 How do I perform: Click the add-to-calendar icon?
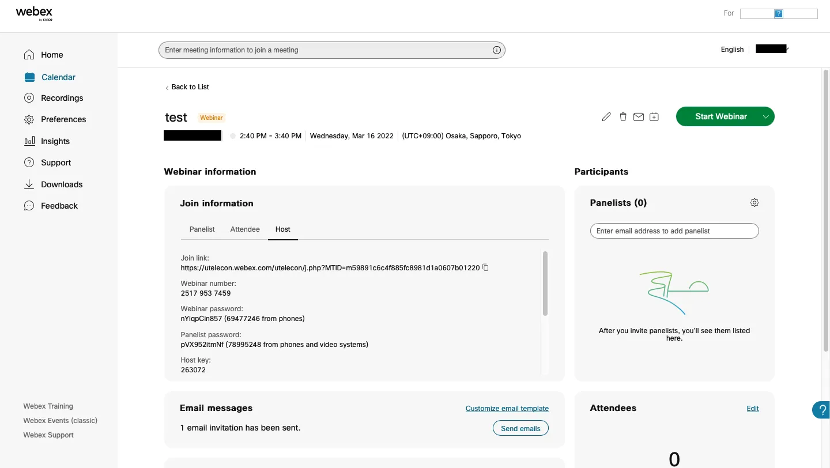tap(654, 117)
